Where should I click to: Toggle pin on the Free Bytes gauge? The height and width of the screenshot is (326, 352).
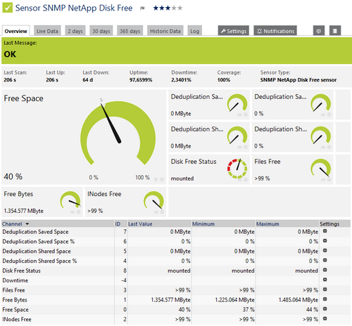(73, 212)
